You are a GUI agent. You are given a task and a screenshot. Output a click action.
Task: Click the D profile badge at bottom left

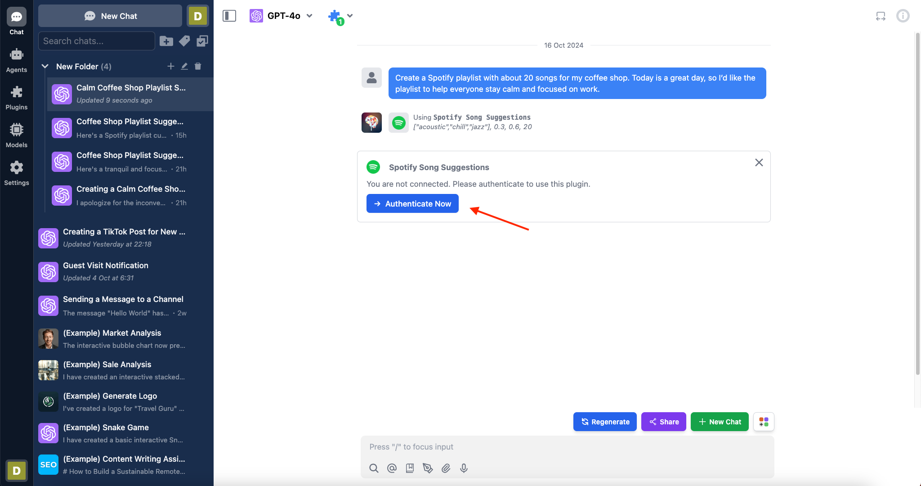17,471
